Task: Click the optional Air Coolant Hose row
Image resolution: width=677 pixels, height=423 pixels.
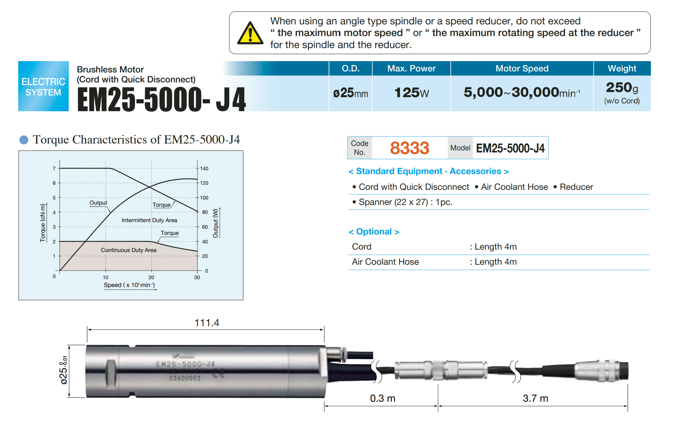Action: (x=499, y=262)
